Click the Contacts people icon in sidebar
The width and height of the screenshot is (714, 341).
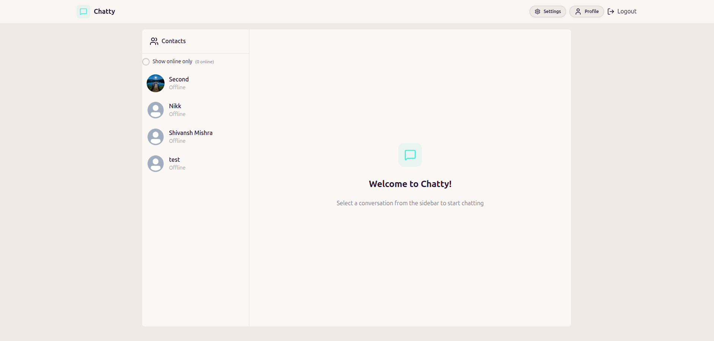click(154, 41)
